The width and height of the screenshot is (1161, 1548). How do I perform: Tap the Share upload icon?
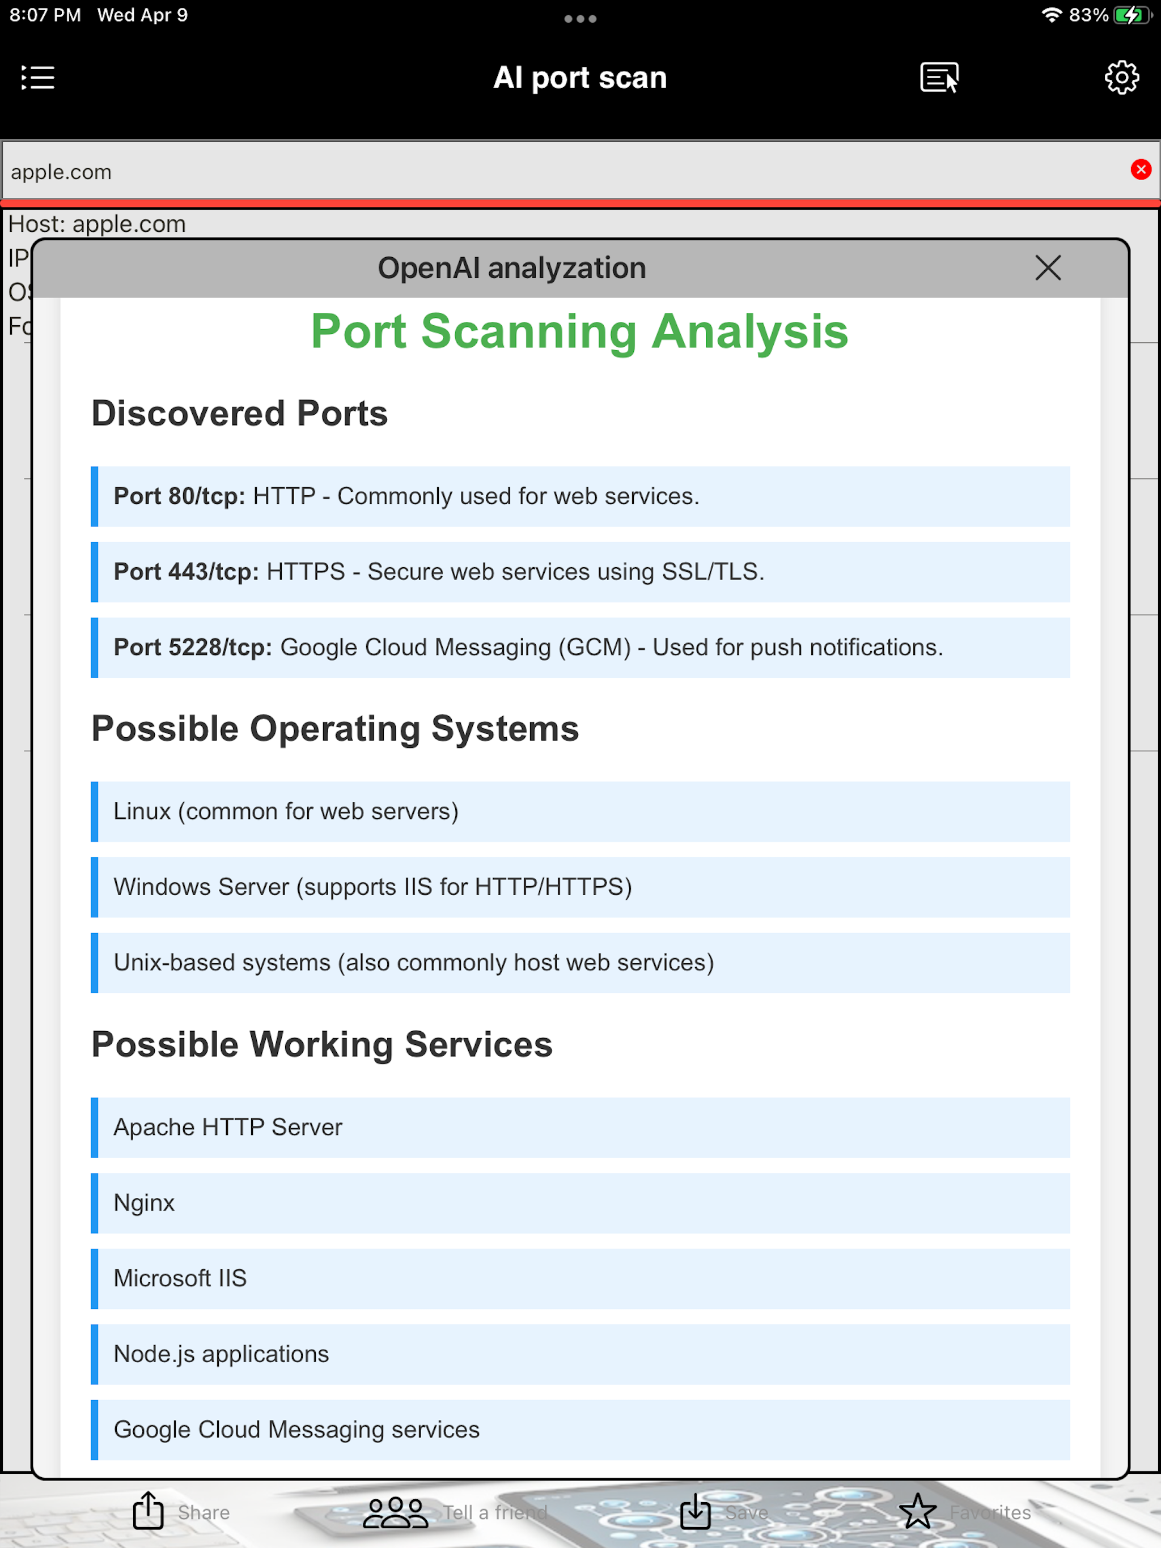pos(149,1511)
